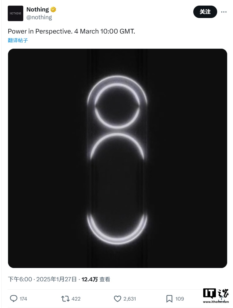233x308 pixels.
Task: Click the Nothing profile avatar
Action: click(x=16, y=13)
